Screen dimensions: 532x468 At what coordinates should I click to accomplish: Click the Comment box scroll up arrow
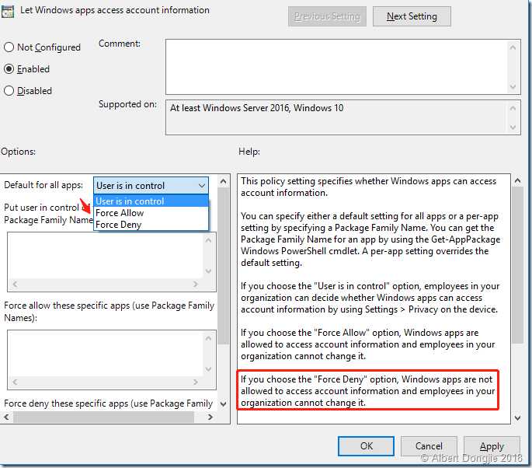click(x=513, y=47)
